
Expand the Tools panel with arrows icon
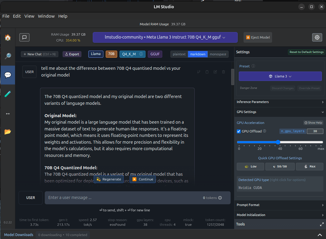(322, 224)
